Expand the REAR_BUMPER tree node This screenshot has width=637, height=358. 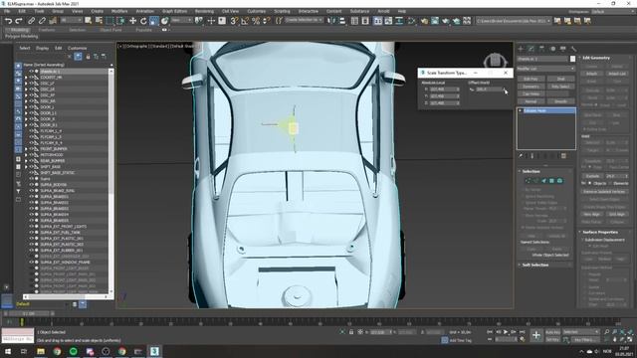(x=26, y=161)
